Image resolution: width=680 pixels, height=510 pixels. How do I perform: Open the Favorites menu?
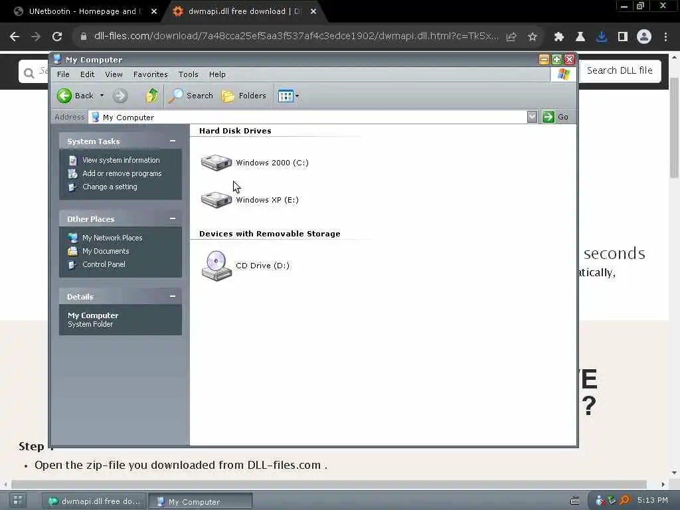(x=151, y=74)
